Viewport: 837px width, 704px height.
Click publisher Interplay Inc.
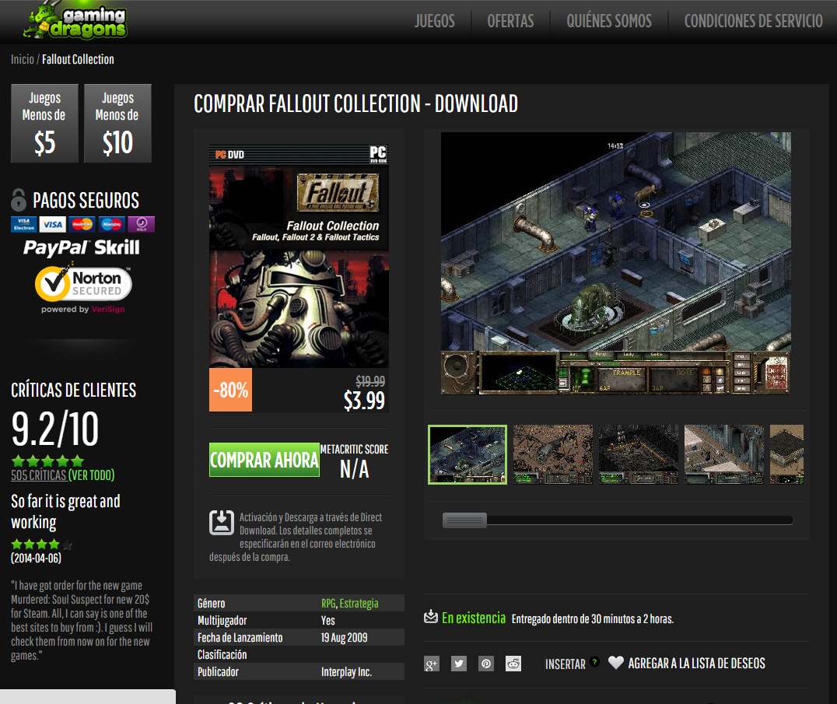[x=346, y=671]
